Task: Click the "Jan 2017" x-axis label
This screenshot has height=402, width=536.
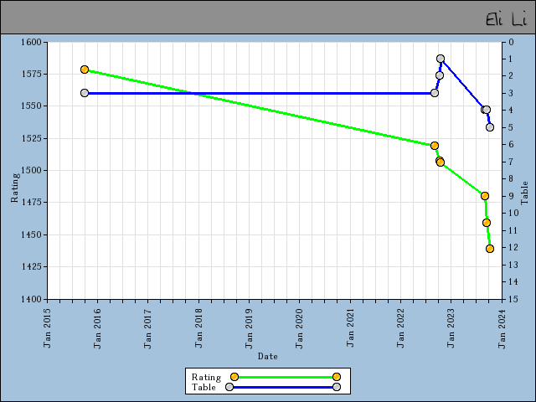Action: (147, 328)
